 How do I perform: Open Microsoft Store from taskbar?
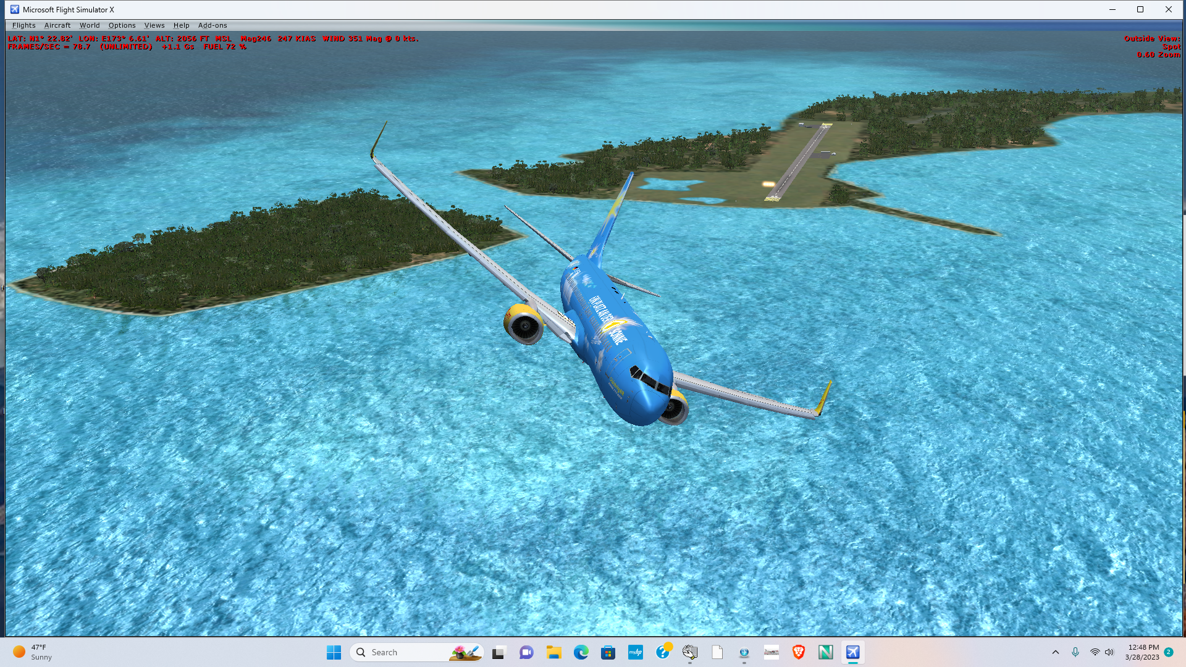point(608,652)
